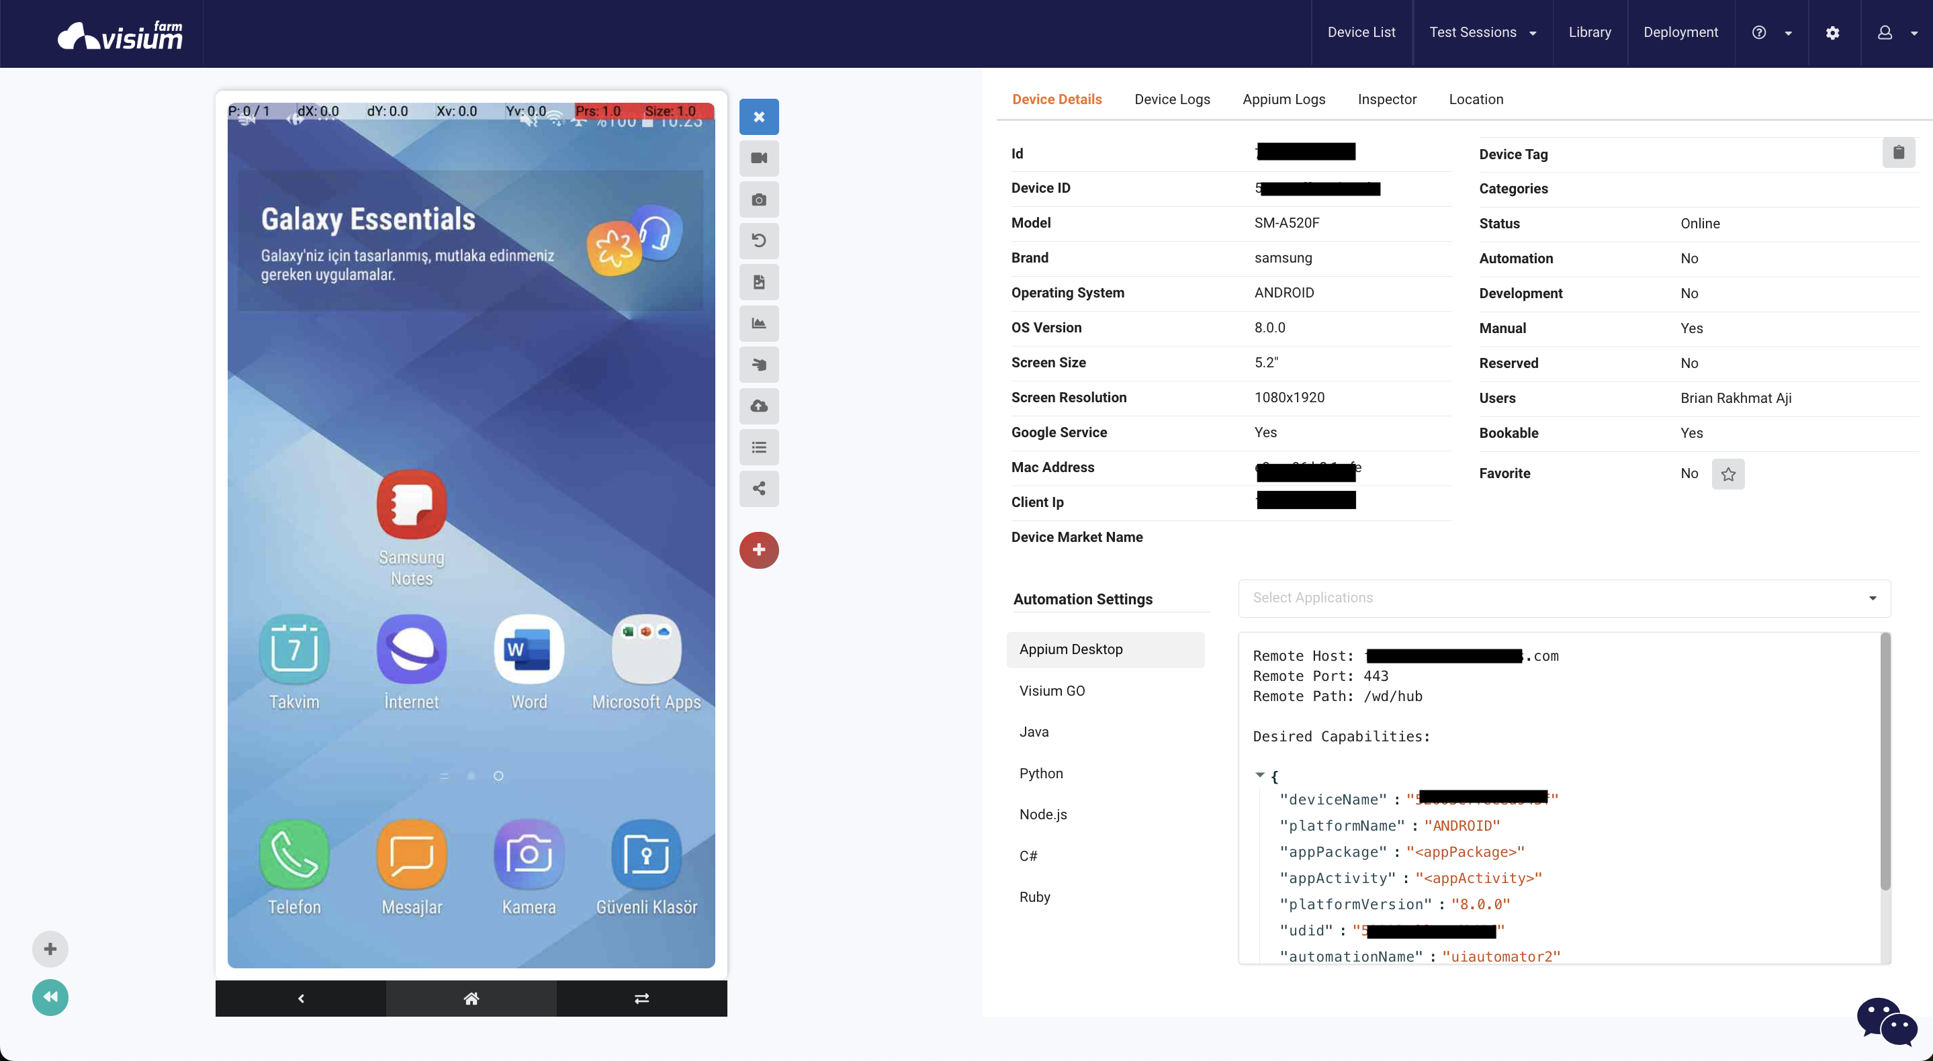Open the performance chart icon
This screenshot has height=1061, width=1933.
pyautogui.click(x=759, y=324)
